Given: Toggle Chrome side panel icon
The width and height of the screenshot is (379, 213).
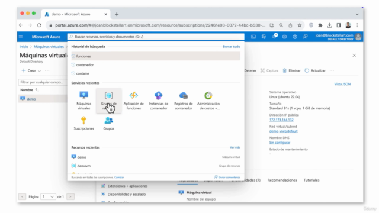Looking at the screenshot, I should (339, 25).
